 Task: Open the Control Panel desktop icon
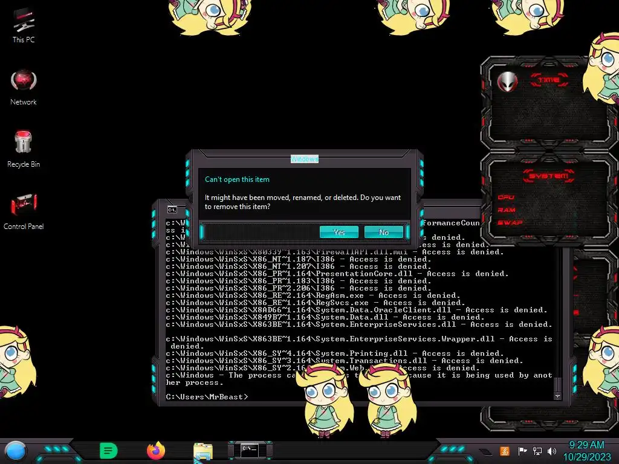[x=24, y=211]
